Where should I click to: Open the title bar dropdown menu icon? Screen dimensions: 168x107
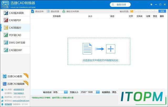click(x=151, y=4)
